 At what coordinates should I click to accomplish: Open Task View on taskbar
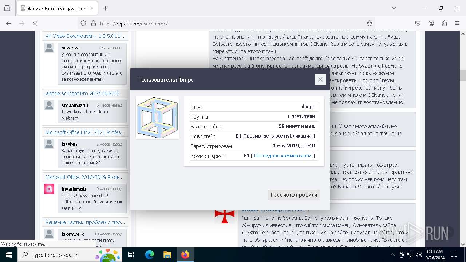131,255
